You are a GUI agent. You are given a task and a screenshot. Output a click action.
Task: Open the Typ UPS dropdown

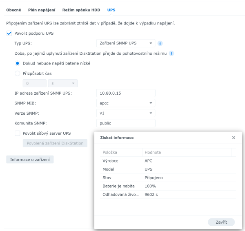click(126, 43)
